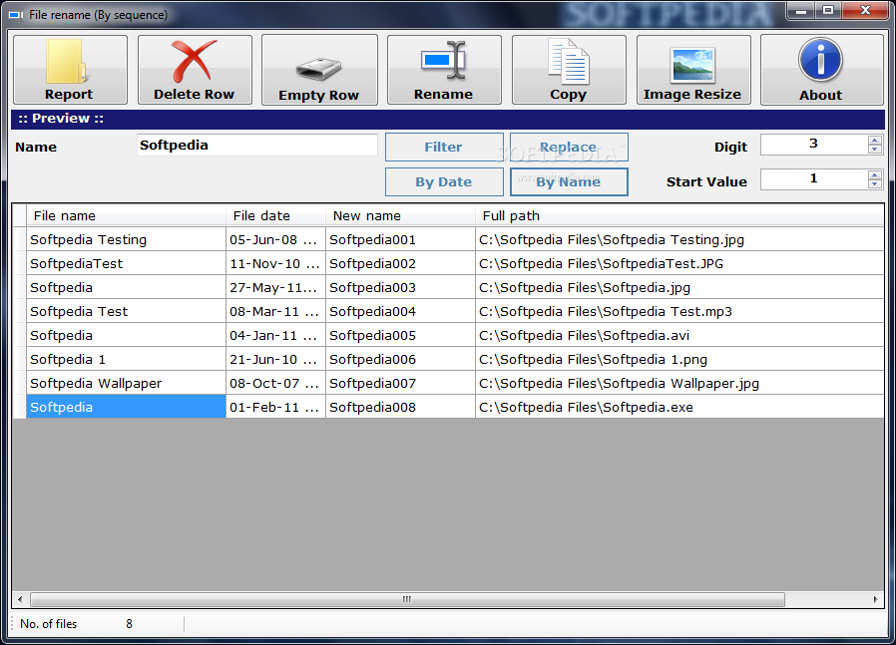Click the Digit value field
Screen dimensions: 896x645
[x=814, y=145]
